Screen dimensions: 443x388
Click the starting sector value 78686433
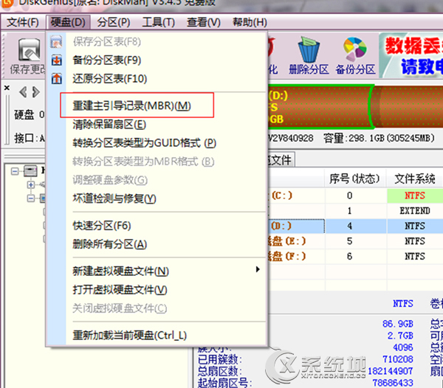pyautogui.click(x=393, y=383)
